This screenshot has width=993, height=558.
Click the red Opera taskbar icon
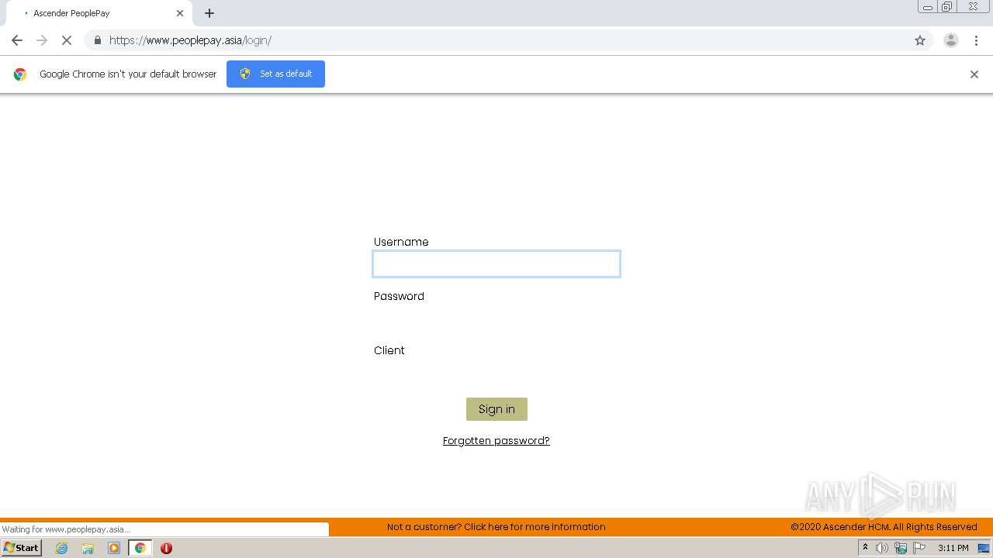tap(166, 548)
